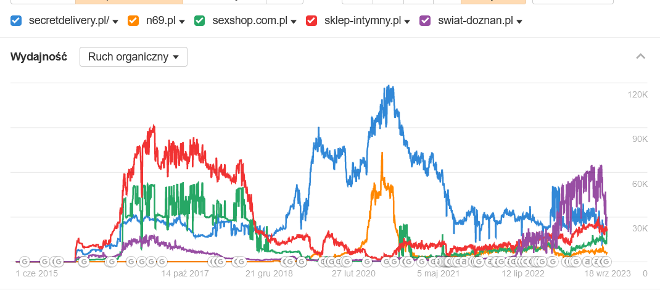Click the leftmost Google update marker
Viewport: 660px width, 290px height.
pyautogui.click(x=25, y=262)
